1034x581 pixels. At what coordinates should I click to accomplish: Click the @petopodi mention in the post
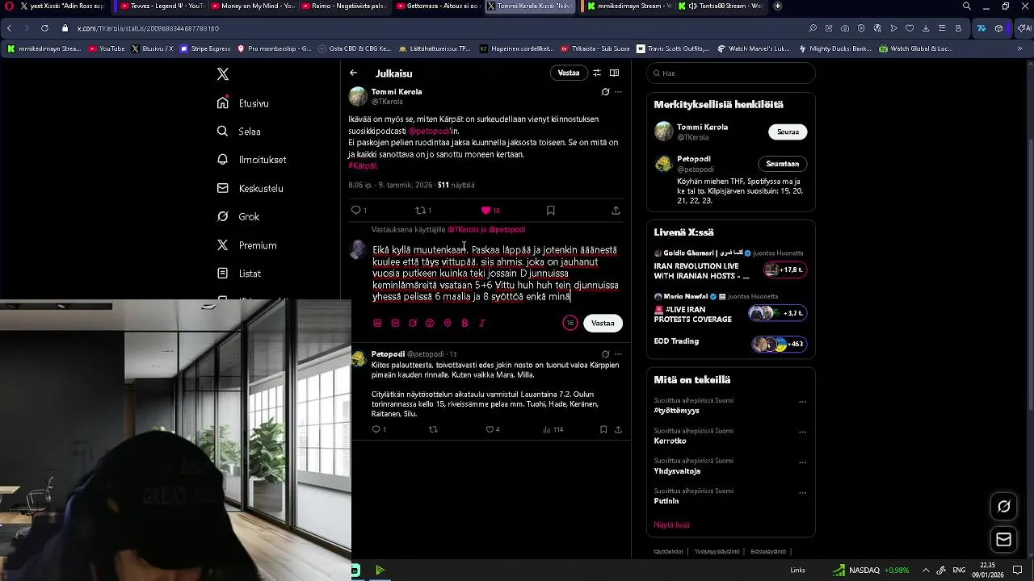pos(428,131)
